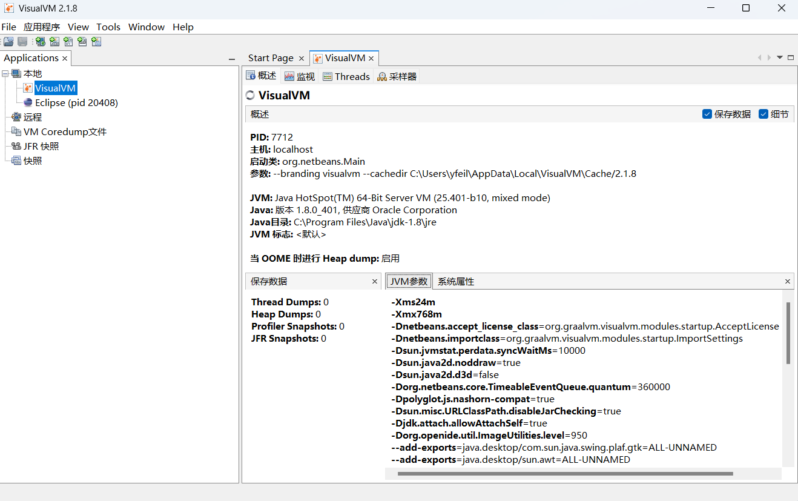Open the Tools menu
The image size is (798, 501).
(x=108, y=27)
